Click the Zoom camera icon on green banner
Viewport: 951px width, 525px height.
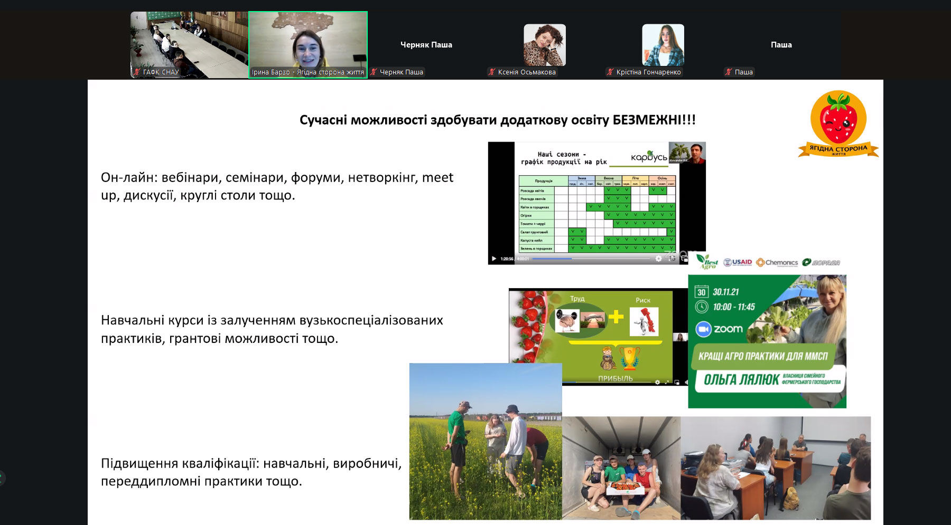tap(703, 329)
